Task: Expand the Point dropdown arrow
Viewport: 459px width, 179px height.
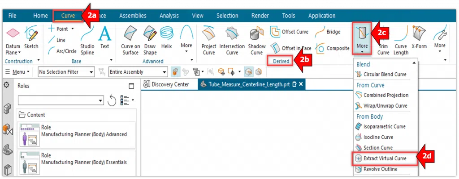Action: [72, 29]
